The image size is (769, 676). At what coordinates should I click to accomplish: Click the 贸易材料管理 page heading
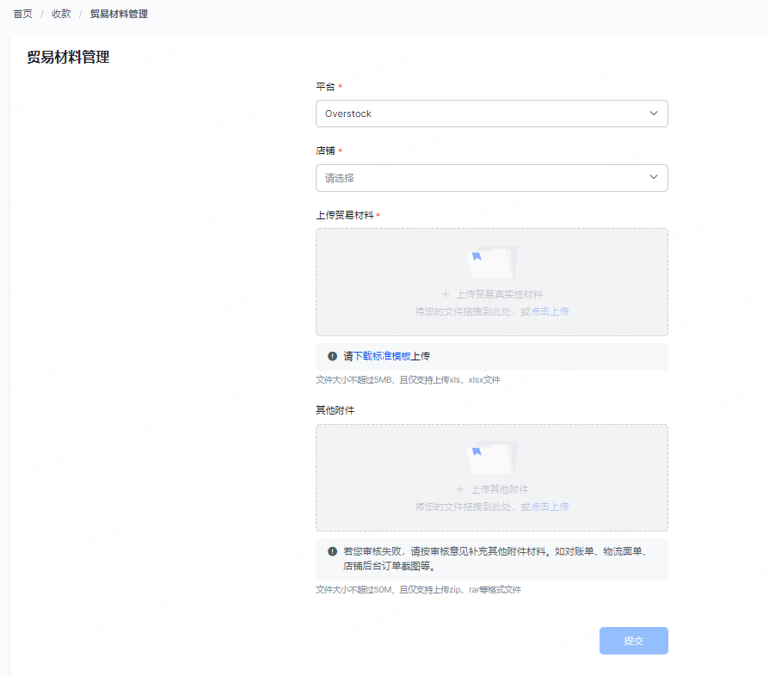tap(68, 58)
